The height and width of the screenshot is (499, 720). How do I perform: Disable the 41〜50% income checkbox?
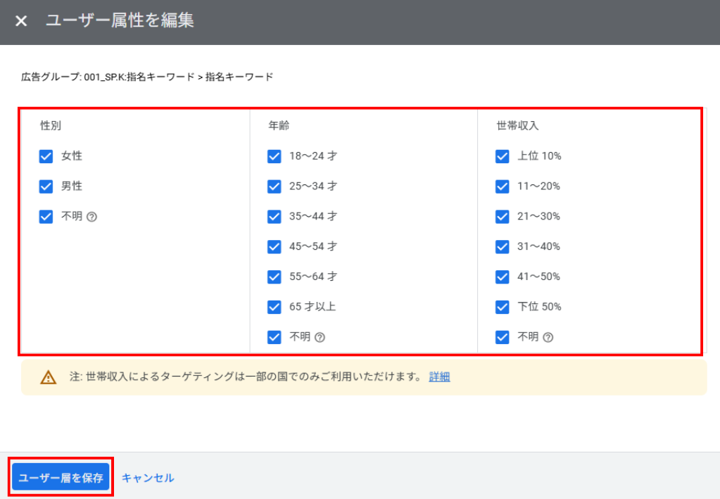click(503, 277)
